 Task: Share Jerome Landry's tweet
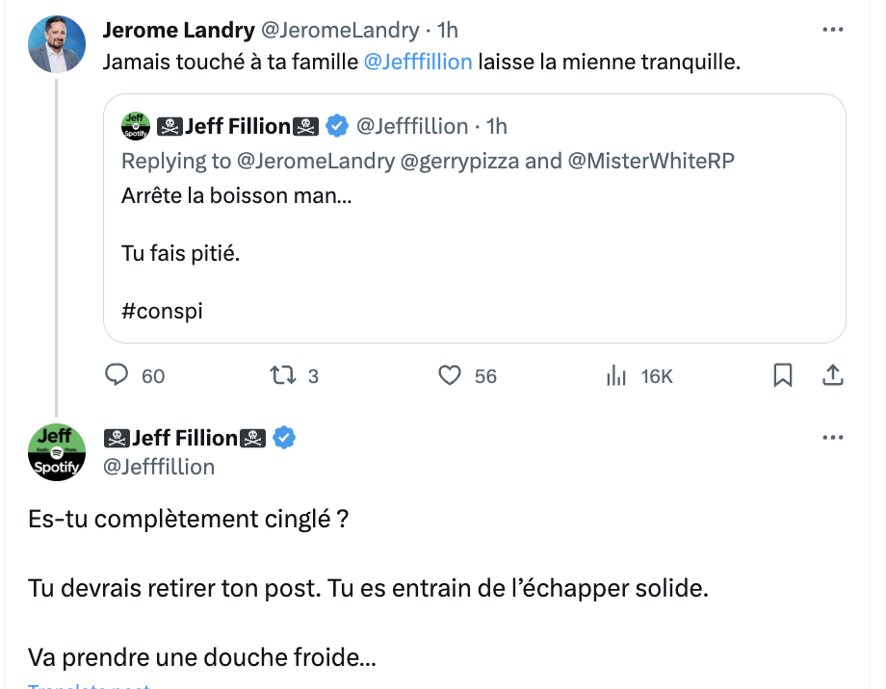(832, 375)
